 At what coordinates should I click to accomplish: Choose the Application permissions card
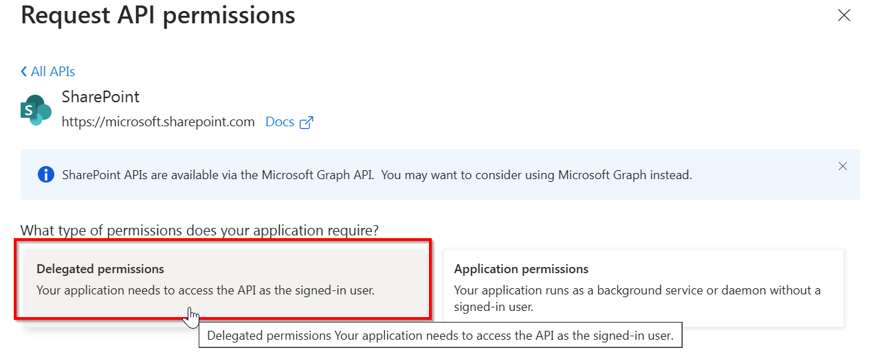[643, 287]
